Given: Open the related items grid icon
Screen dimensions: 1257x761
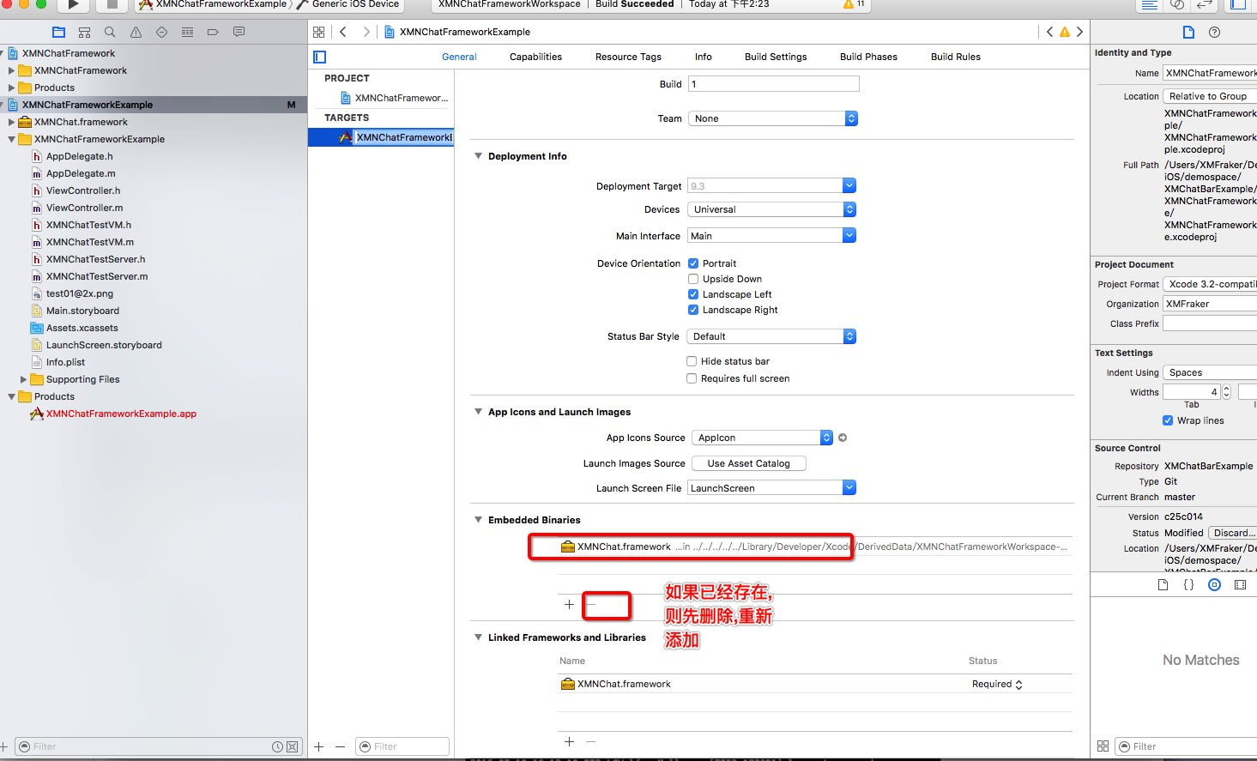Looking at the screenshot, I should coord(319,32).
